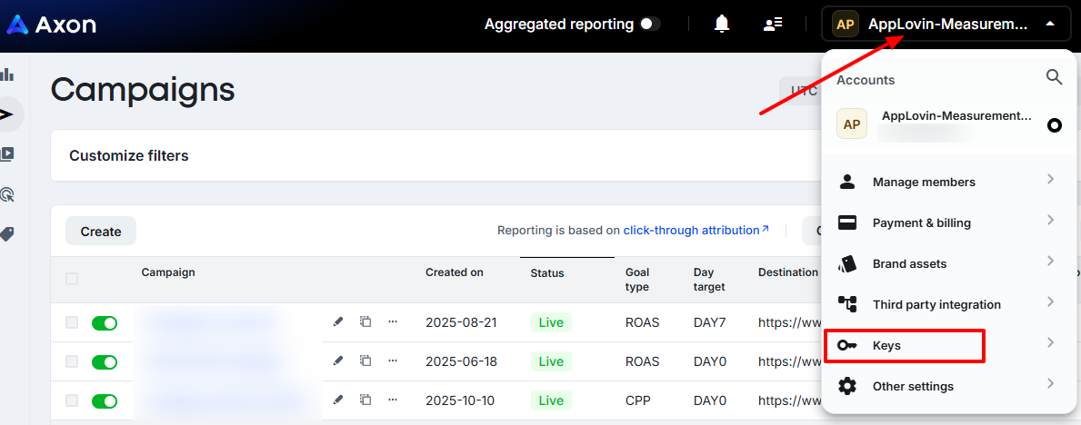
Task: Toggle Aggregated reporting switch
Action: 649,25
